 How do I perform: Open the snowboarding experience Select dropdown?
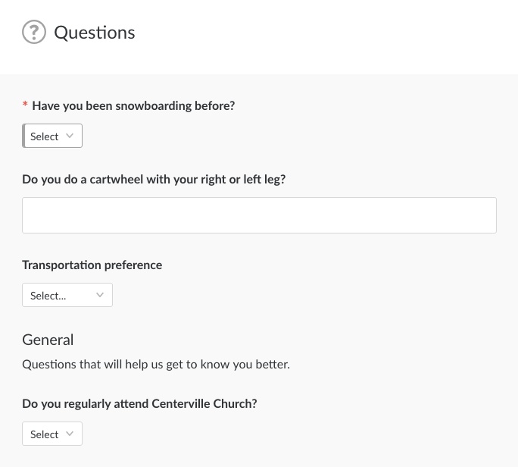[52, 136]
